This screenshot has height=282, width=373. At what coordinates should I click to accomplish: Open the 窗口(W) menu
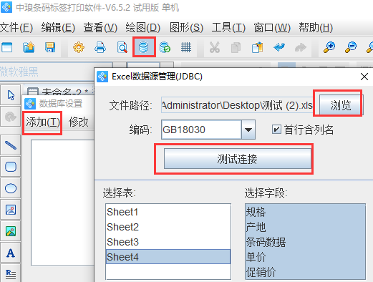[x=272, y=28]
